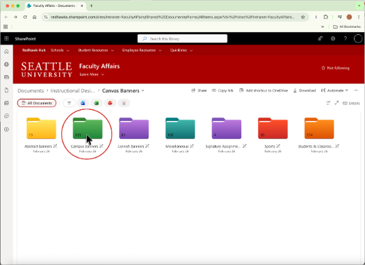Open the Abstract banners folder

coord(41,129)
